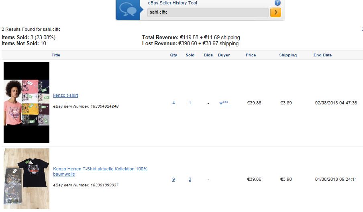
Task: Click quantity link 9 for Kenzo Herren
Action: (x=173, y=180)
